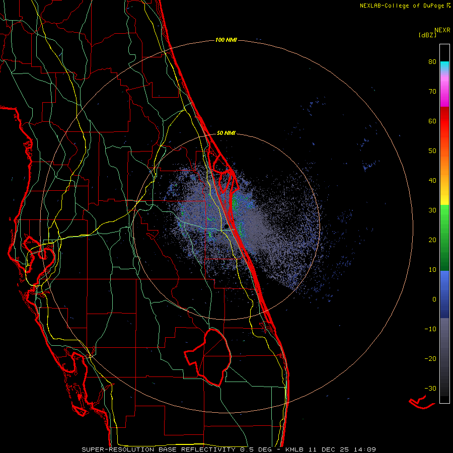This screenshot has width=453, height=453.
Task: Click the NEXR label above the color scale
Action: [442, 30]
